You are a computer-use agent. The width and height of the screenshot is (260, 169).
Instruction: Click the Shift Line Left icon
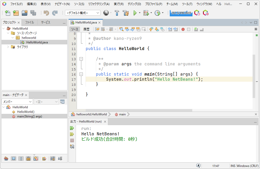pos(170,29)
